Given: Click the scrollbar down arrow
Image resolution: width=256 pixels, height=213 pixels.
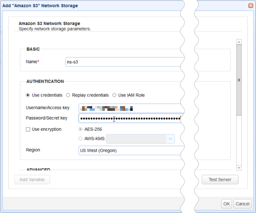Looking at the screenshot, I should click(239, 168).
